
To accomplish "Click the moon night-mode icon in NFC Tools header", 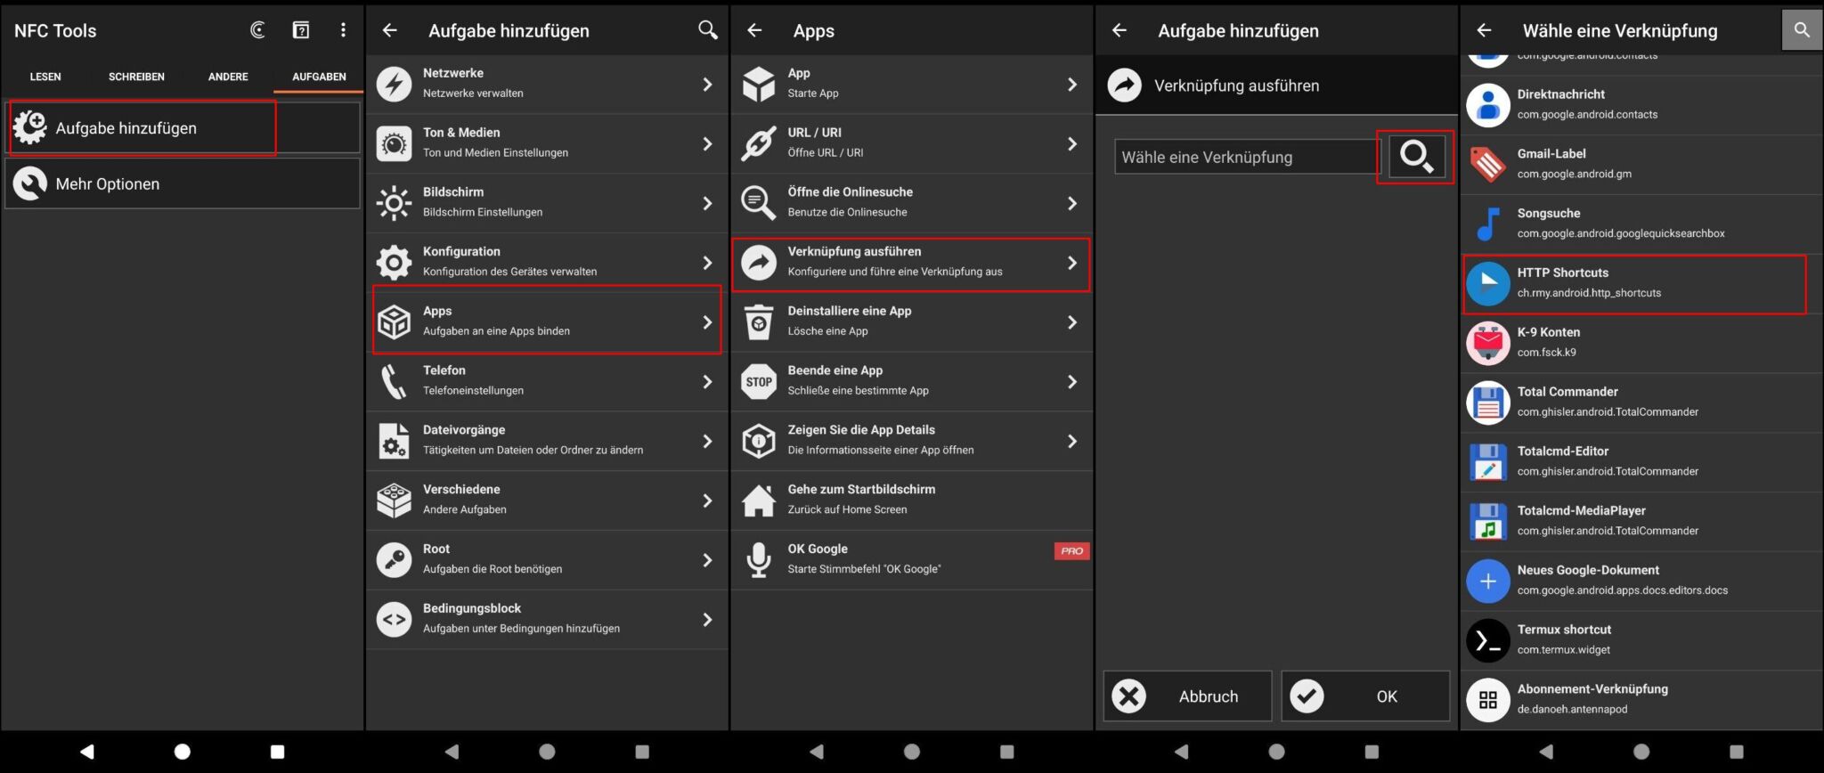I will click(257, 30).
